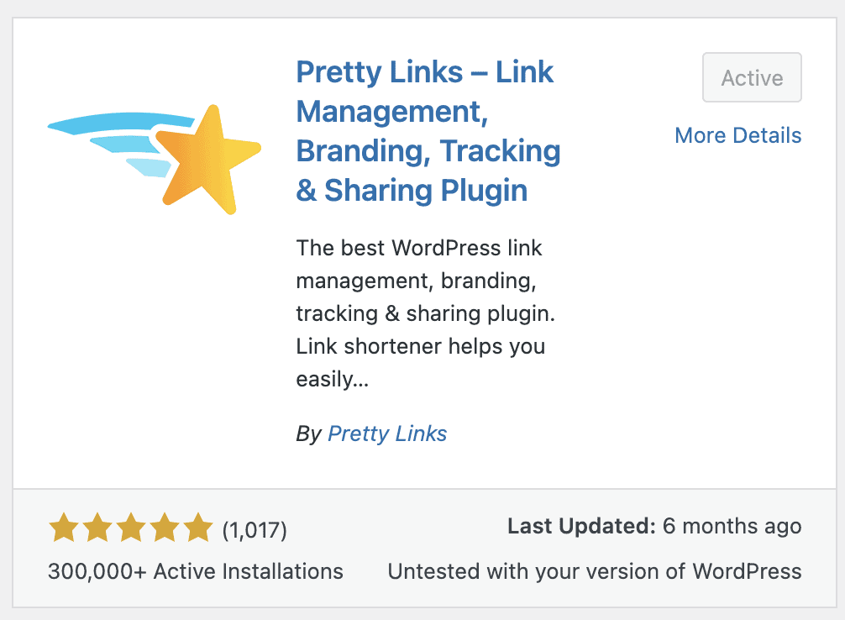Viewport: 845px width, 620px height.
Task: Set a rating using the star control
Action: pyautogui.click(x=131, y=528)
